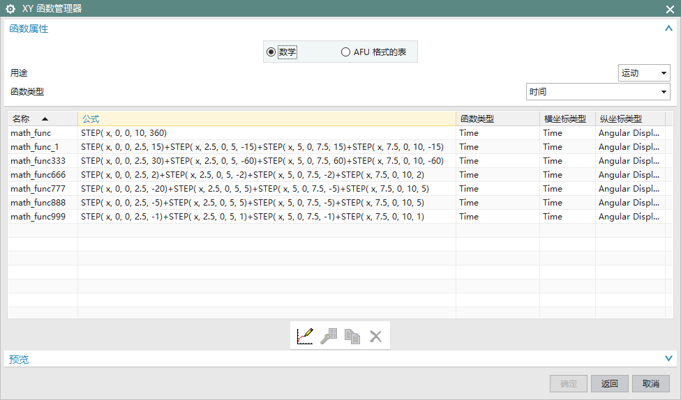Click 横坐标类型 Time cell of math_func666
681x400 pixels.
click(x=567, y=175)
